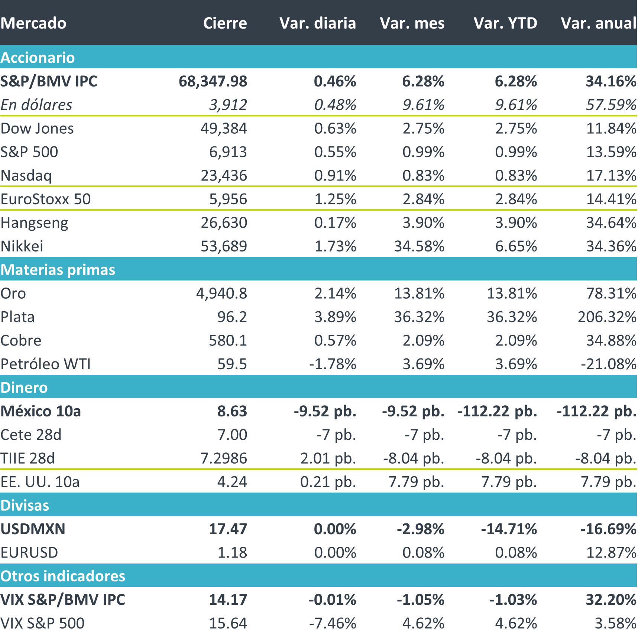Select the Materias primas section header

pos(58,270)
